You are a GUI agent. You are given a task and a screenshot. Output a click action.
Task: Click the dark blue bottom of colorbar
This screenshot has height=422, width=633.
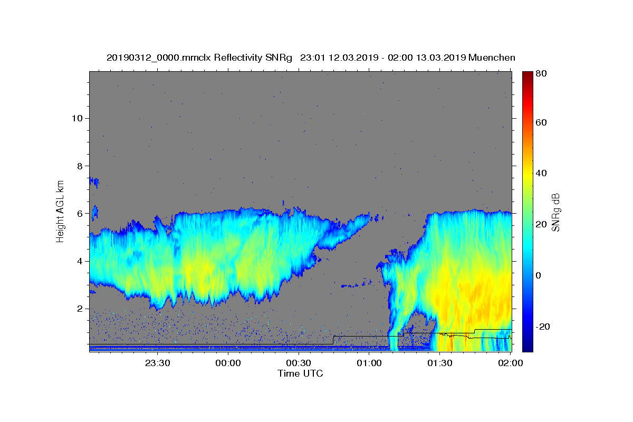click(x=527, y=347)
